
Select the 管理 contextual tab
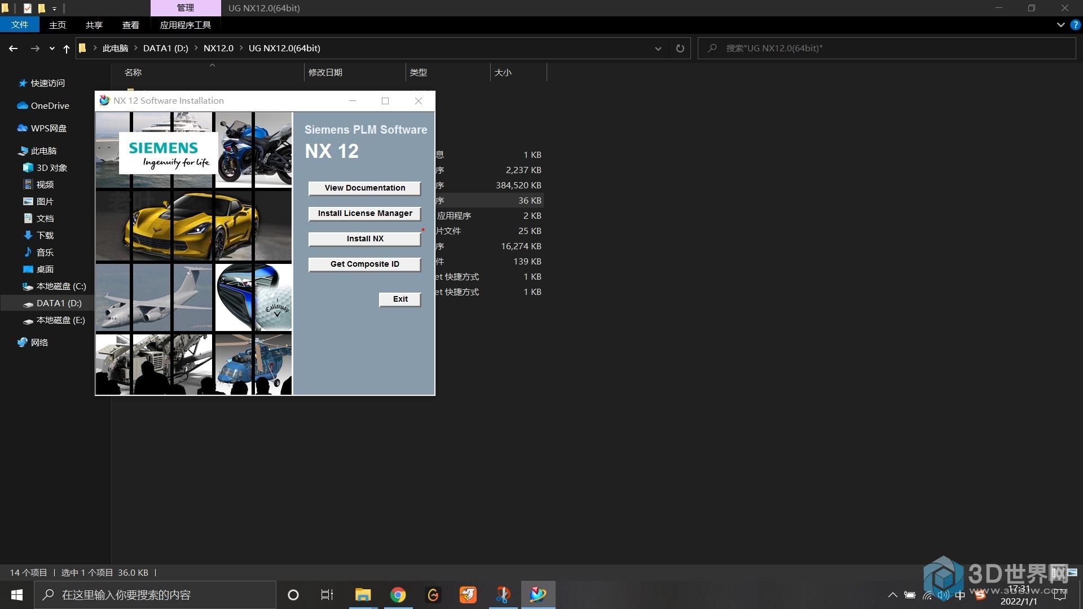pyautogui.click(x=186, y=8)
